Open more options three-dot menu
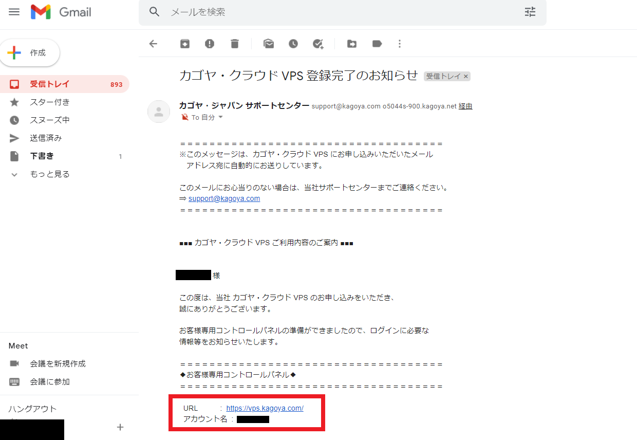 coord(400,44)
